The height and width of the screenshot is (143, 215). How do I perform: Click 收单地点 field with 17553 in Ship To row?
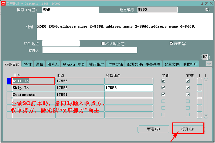tap(129, 88)
